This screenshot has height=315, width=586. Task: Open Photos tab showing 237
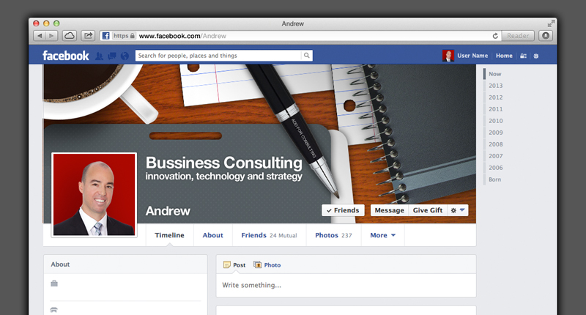tap(333, 235)
